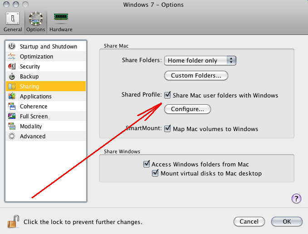Open help with the question mark button
308x234 pixels.
[x=296, y=199]
